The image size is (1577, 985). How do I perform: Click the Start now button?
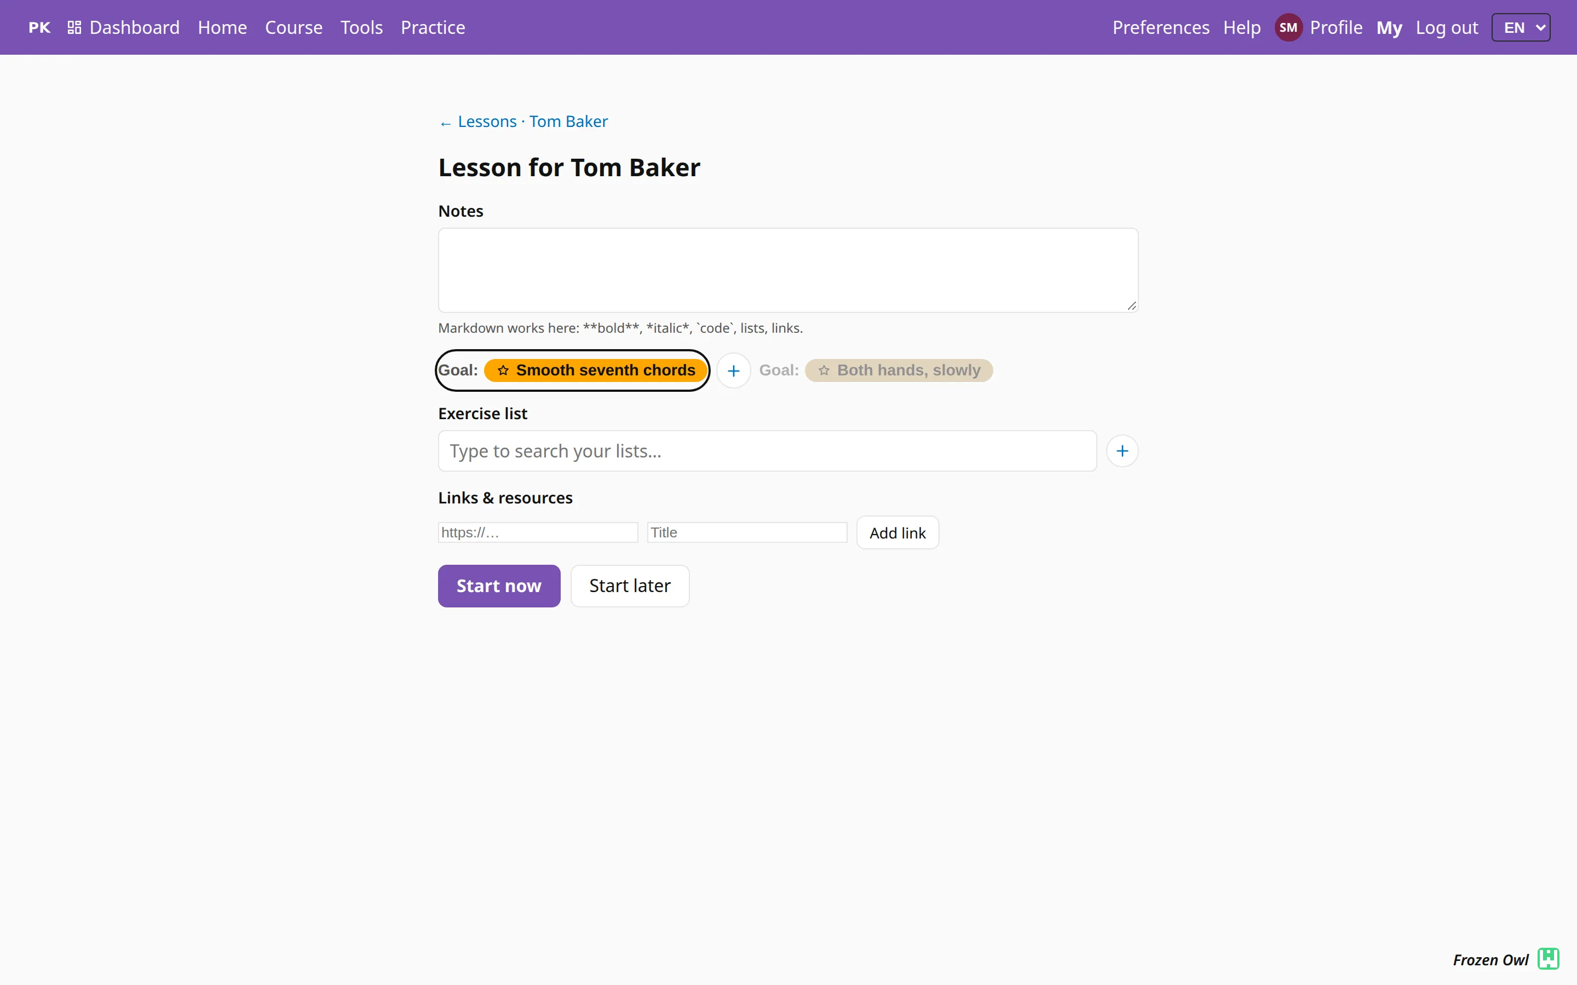tap(498, 586)
